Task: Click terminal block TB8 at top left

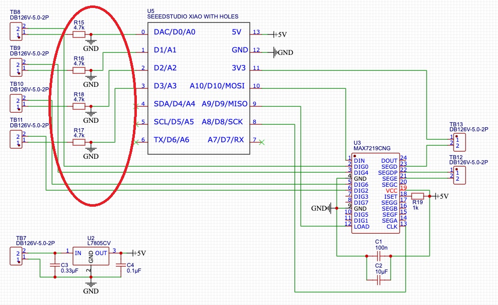Action: coord(15,31)
